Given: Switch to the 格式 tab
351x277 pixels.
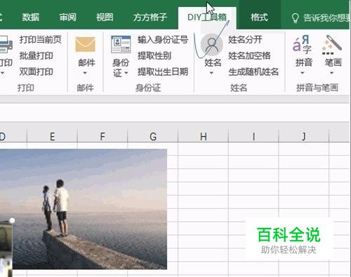Looking at the screenshot, I should tap(259, 18).
